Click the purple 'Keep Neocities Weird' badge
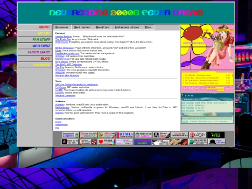 [x=142, y=142]
